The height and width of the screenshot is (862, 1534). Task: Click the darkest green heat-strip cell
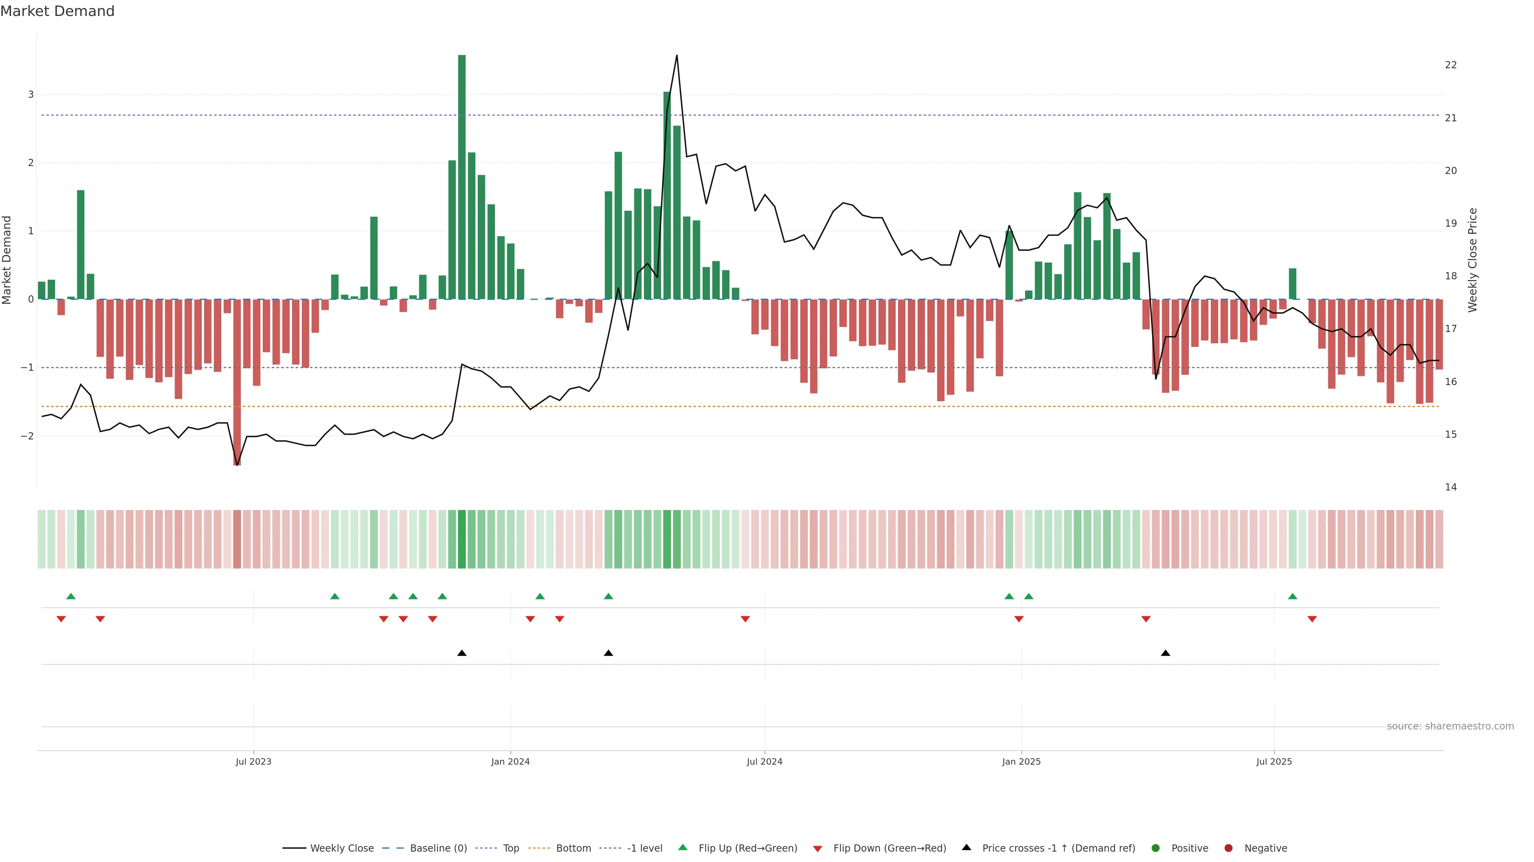461,539
